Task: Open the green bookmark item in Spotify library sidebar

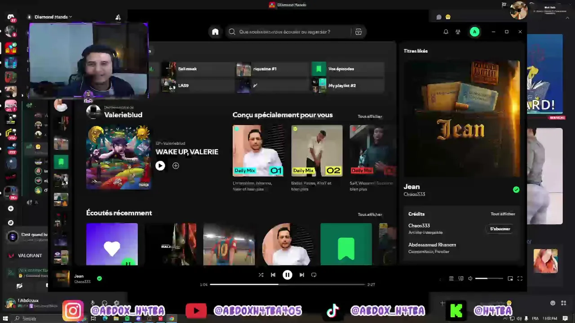Action: pyautogui.click(x=61, y=161)
